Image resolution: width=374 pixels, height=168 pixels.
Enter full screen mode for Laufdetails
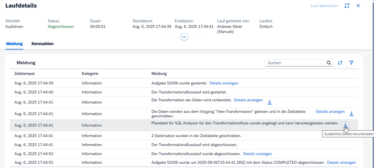(347, 6)
